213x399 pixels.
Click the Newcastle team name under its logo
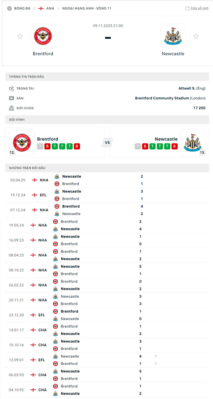(x=173, y=53)
